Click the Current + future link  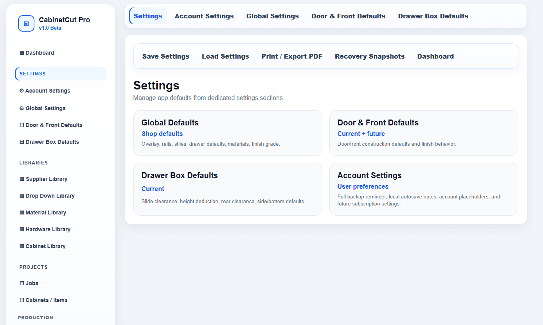coord(361,134)
